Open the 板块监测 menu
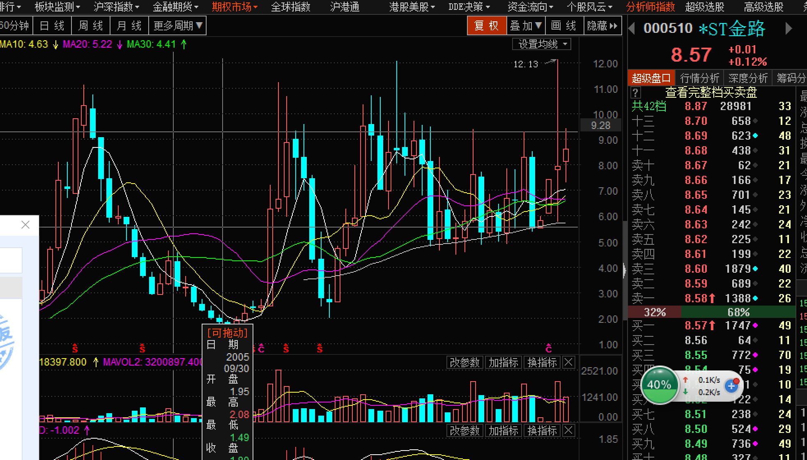Viewport: 807px width, 460px height. click(57, 7)
